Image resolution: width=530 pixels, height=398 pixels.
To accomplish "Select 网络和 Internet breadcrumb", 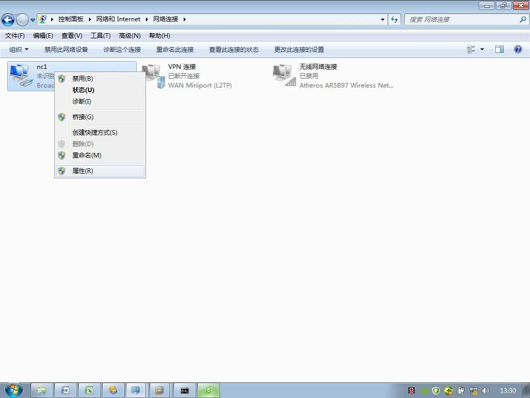I will point(118,19).
